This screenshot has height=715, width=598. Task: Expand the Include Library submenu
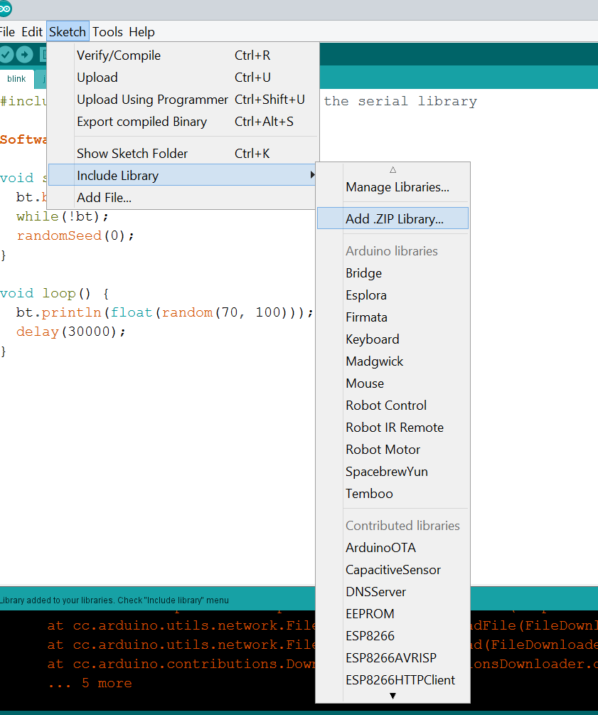coord(182,175)
